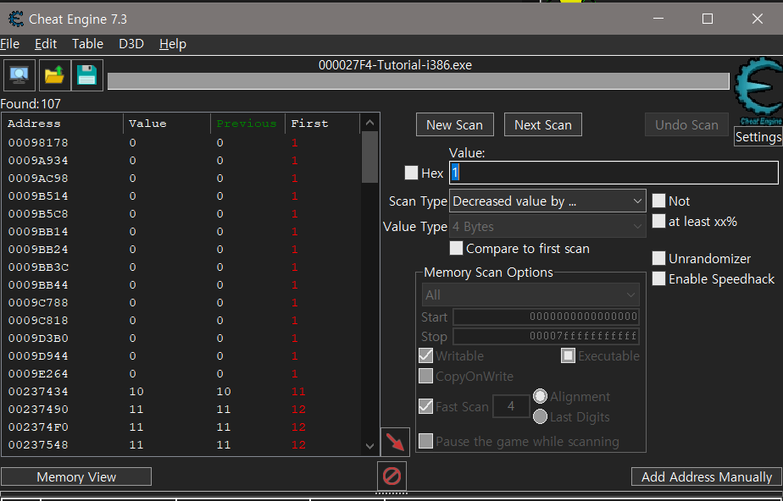The image size is (783, 501).
Task: Check the 'at least xx%' option
Action: 658,222
